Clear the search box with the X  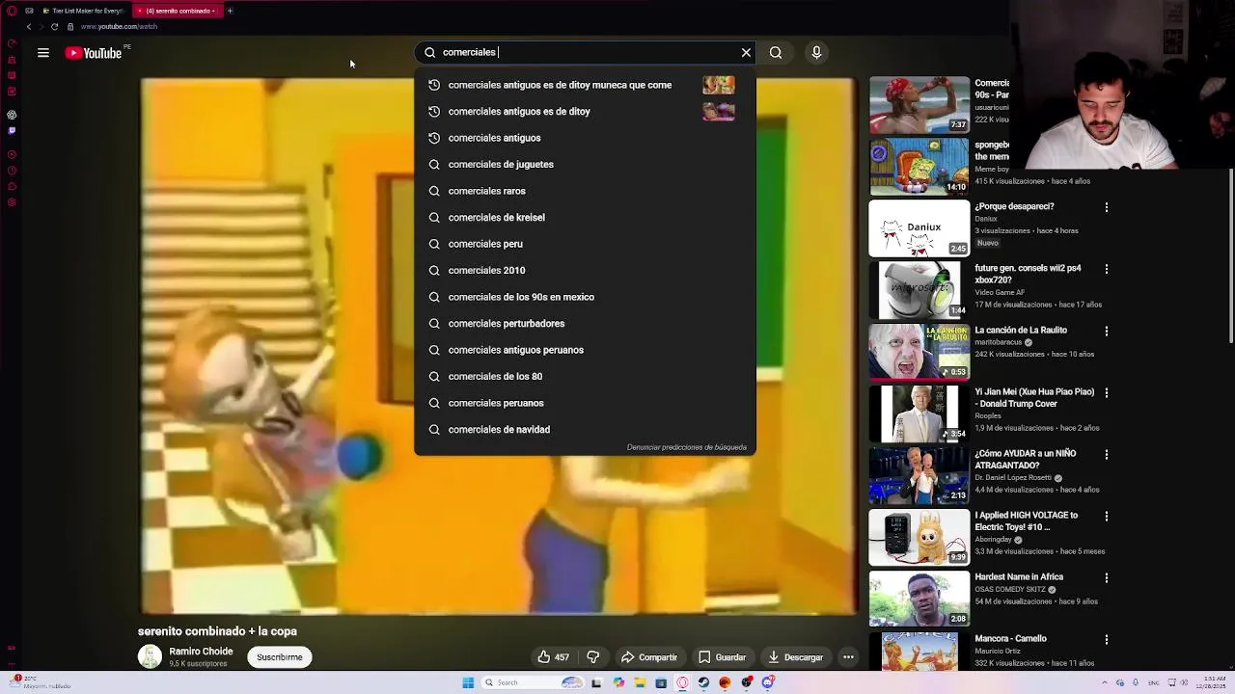[746, 52]
